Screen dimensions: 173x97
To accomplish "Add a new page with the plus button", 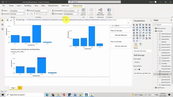I will pyautogui.click(x=20, y=88).
